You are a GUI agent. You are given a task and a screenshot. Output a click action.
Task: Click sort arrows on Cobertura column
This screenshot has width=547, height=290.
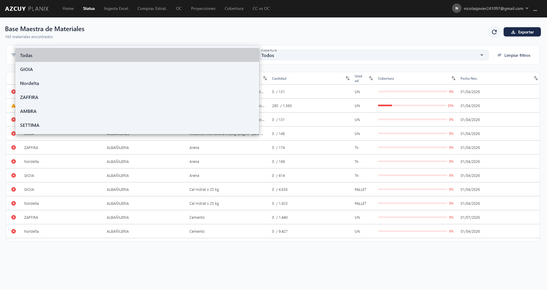[x=453, y=78]
